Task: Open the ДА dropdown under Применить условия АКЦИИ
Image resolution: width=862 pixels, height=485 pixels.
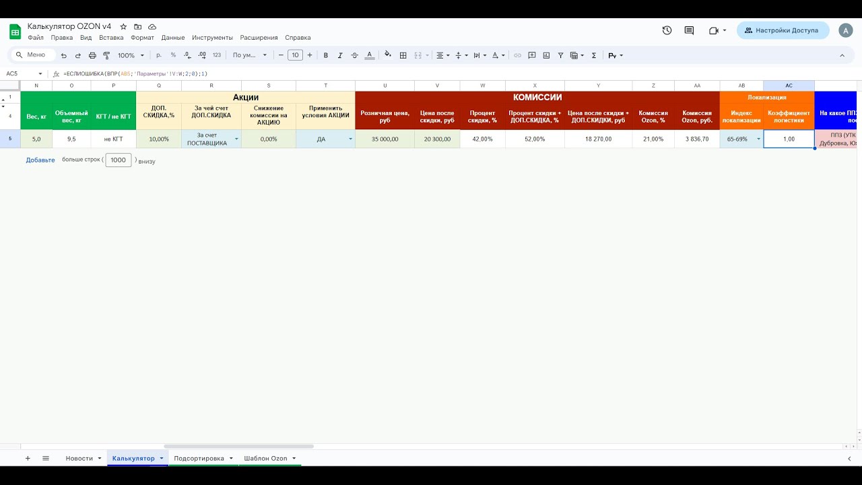Action: pos(350,139)
